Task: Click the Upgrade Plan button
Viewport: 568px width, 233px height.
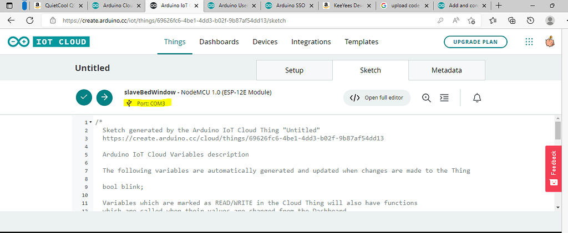Action: [475, 42]
